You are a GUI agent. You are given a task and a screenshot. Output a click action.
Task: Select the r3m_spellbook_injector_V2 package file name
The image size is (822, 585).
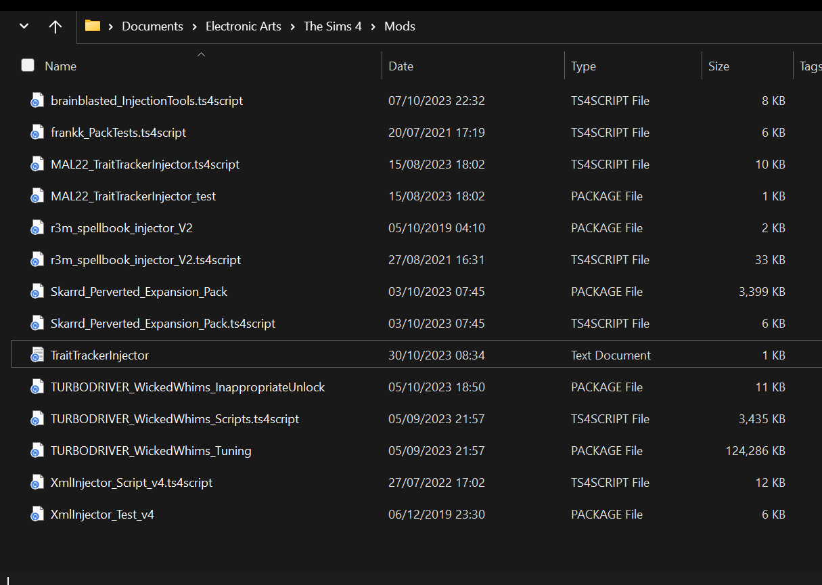[122, 228]
